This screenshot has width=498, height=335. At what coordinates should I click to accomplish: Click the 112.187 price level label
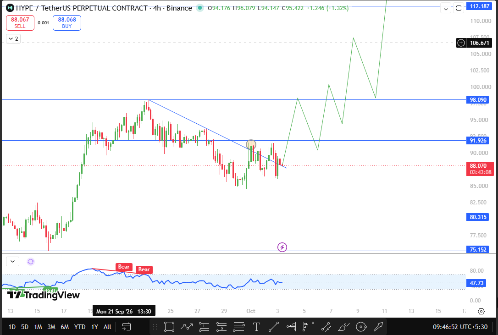coord(479,6)
